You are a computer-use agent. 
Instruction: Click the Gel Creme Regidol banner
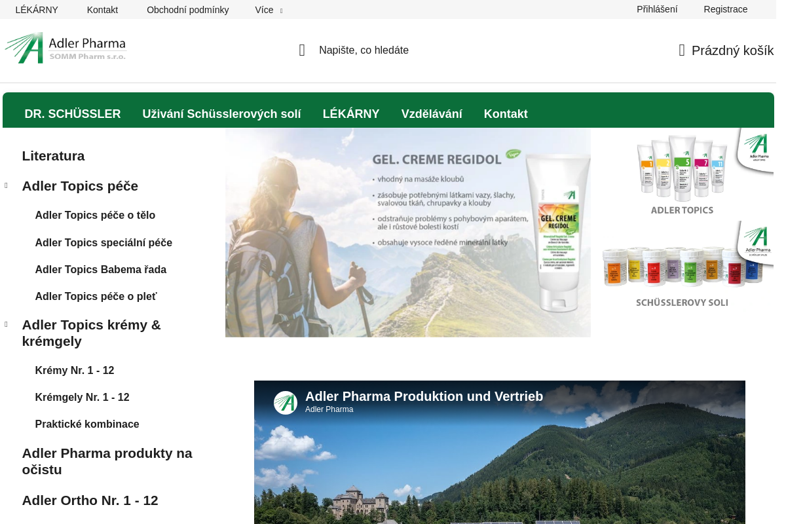[407, 233]
